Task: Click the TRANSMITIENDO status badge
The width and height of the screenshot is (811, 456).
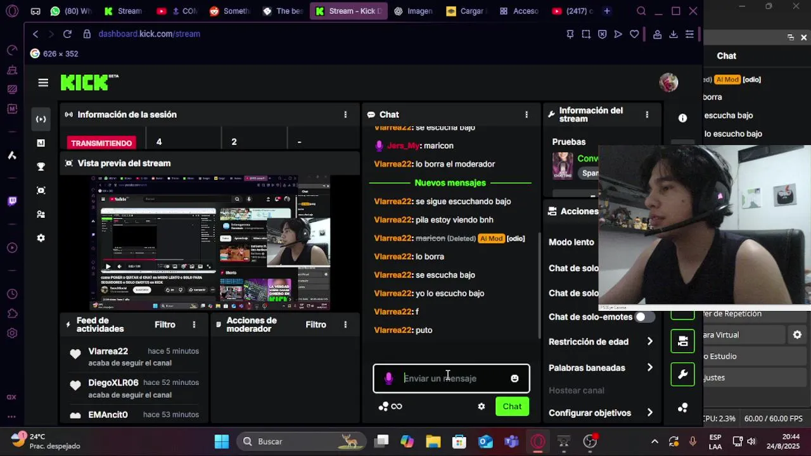Action: [x=101, y=143]
